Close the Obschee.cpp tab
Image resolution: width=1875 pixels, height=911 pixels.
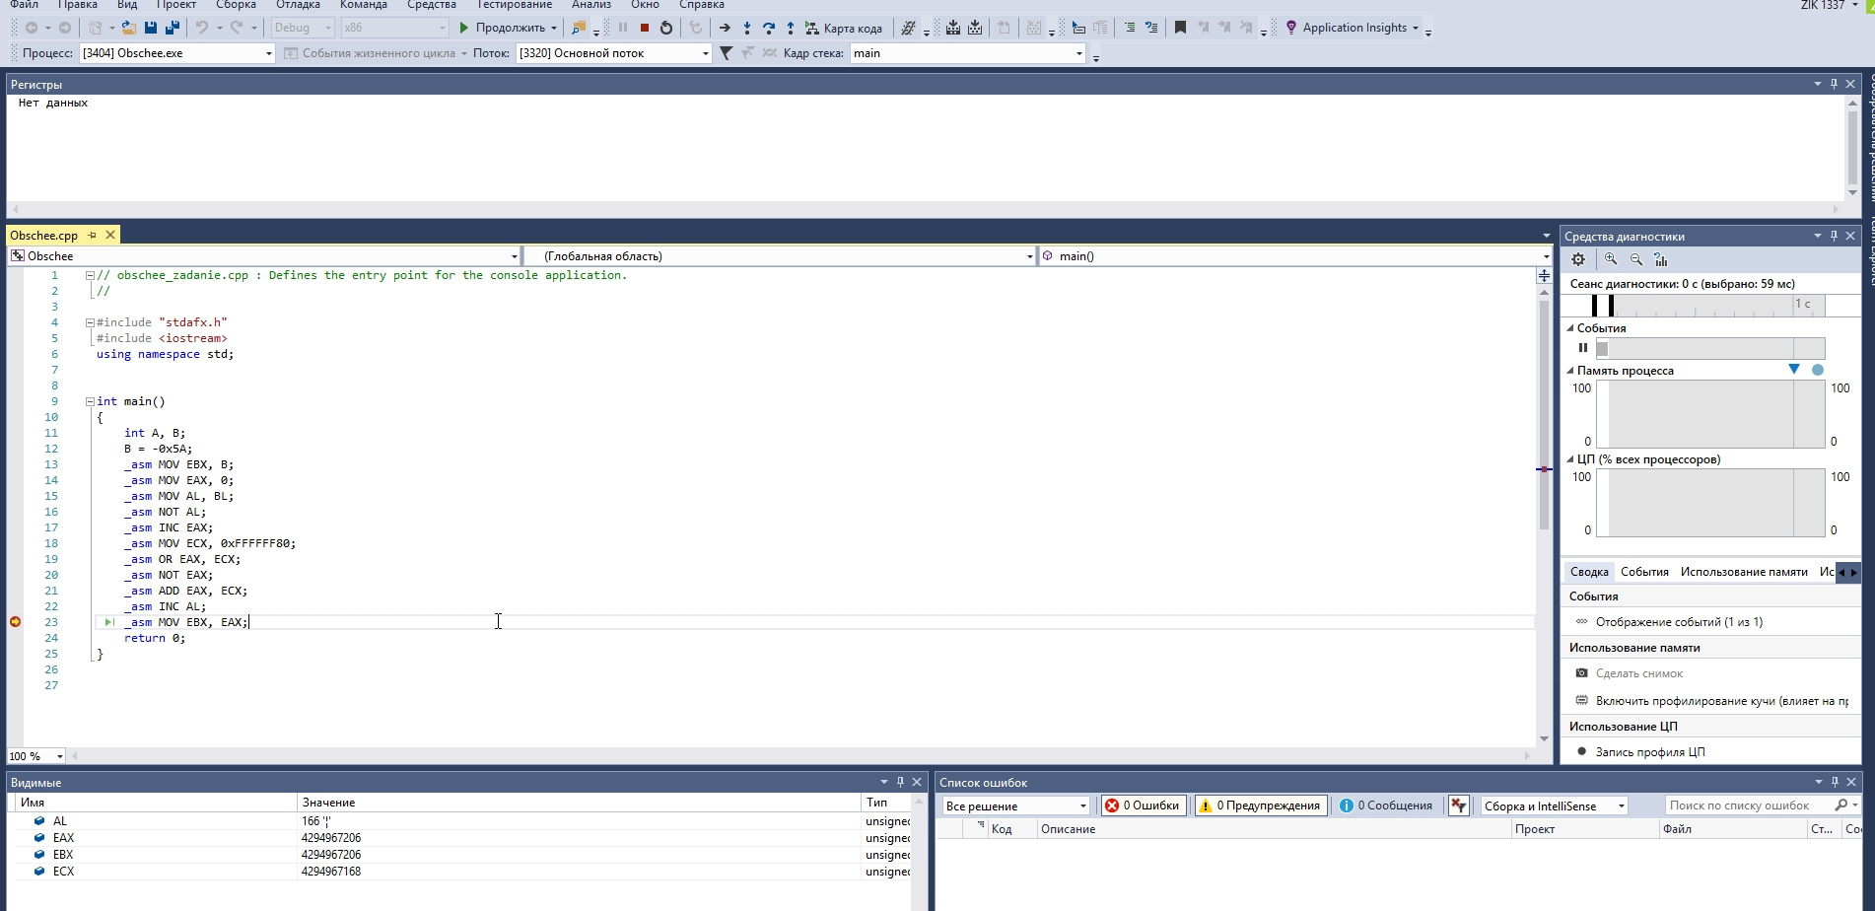tap(110, 235)
